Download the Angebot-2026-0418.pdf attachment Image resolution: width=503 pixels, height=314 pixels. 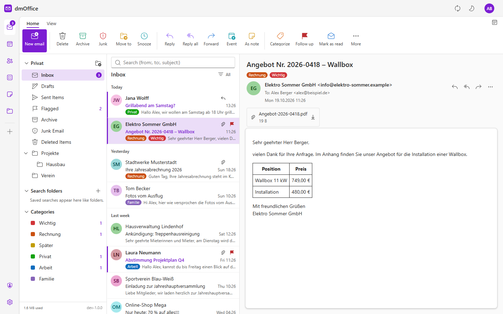(x=313, y=117)
